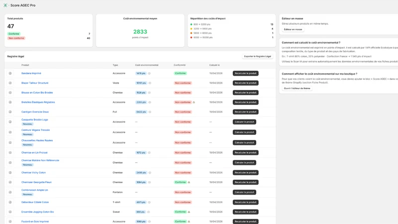Recalculate the Débardeur Côtelé Coton product
This screenshot has height=224, width=398.
(245, 203)
